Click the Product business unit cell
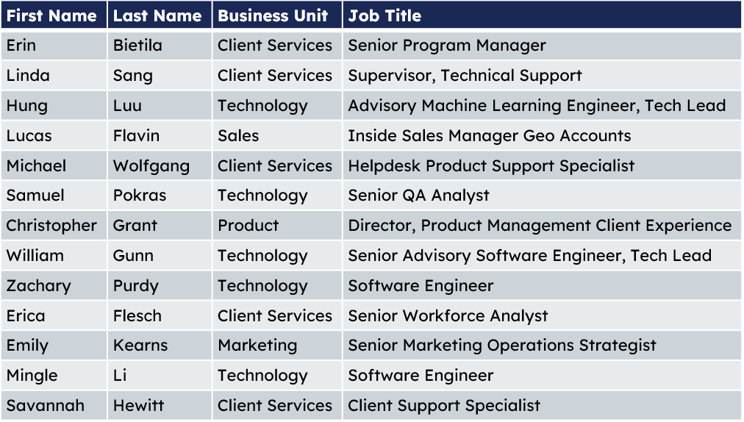 277,226
